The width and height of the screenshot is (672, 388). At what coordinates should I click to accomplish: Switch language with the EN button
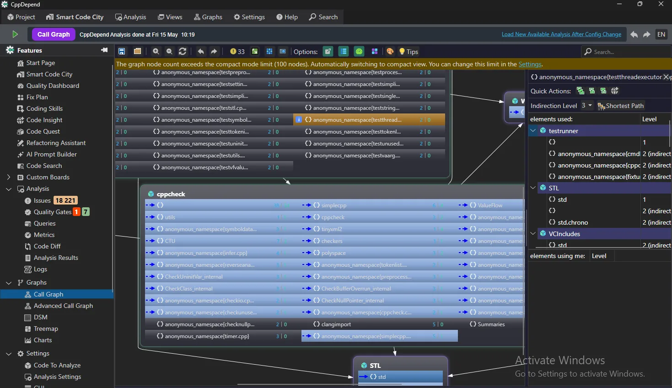tap(661, 34)
